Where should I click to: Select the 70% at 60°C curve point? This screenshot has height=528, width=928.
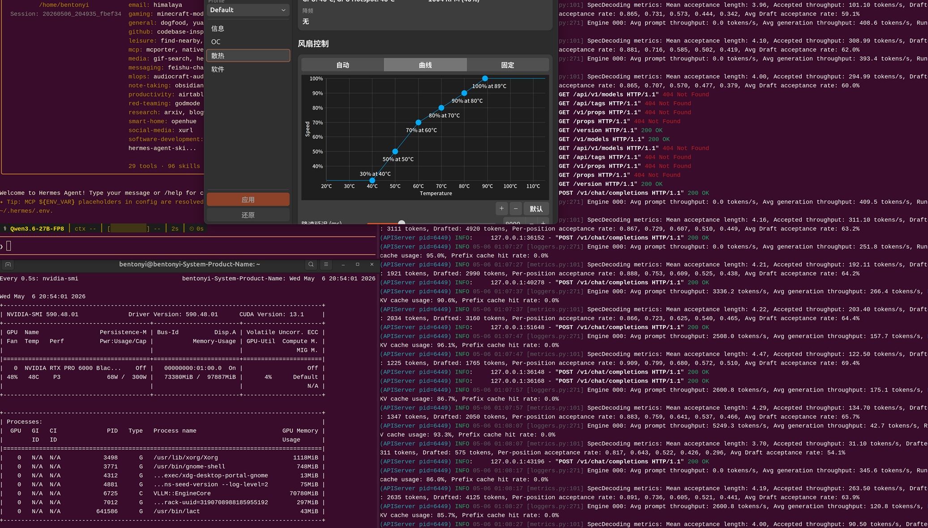418,122
